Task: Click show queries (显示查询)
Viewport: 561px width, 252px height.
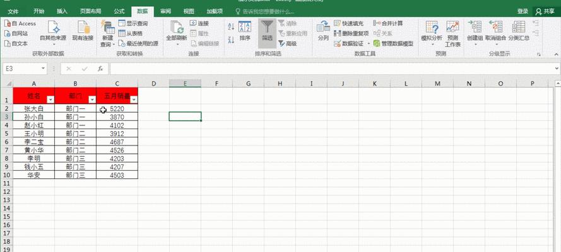Action: [133, 23]
